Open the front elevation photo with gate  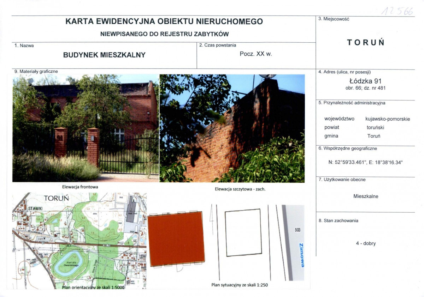click(86, 128)
